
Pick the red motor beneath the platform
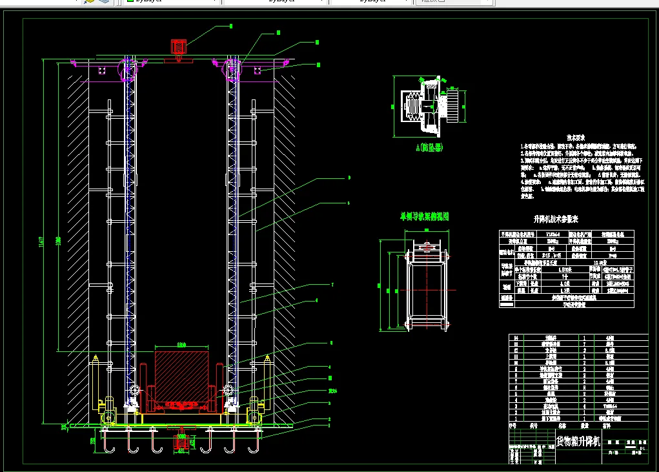click(181, 443)
